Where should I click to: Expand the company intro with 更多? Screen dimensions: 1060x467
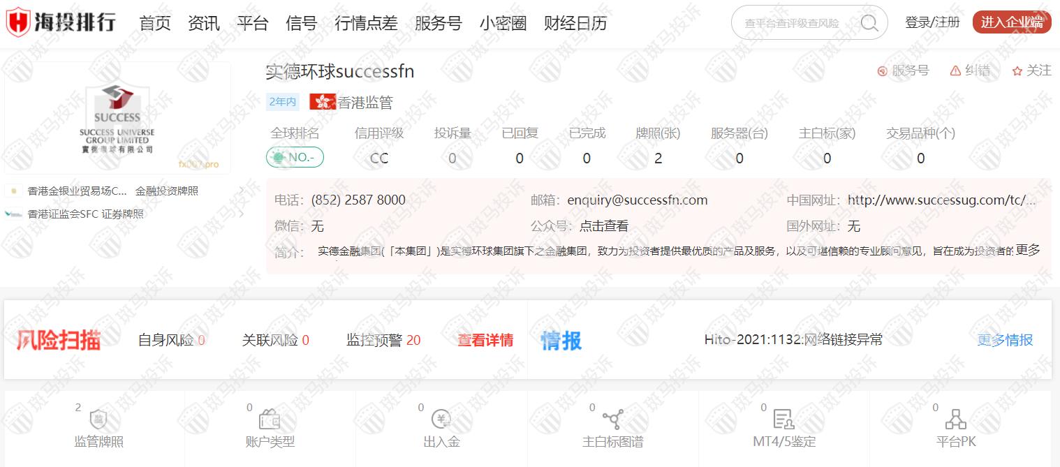tap(1027, 250)
